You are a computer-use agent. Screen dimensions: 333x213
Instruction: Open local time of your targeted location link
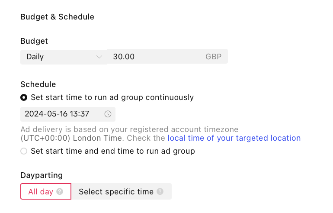tap(234, 138)
